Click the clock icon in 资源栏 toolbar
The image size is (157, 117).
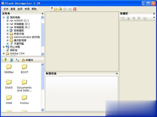click(x=123, y=18)
